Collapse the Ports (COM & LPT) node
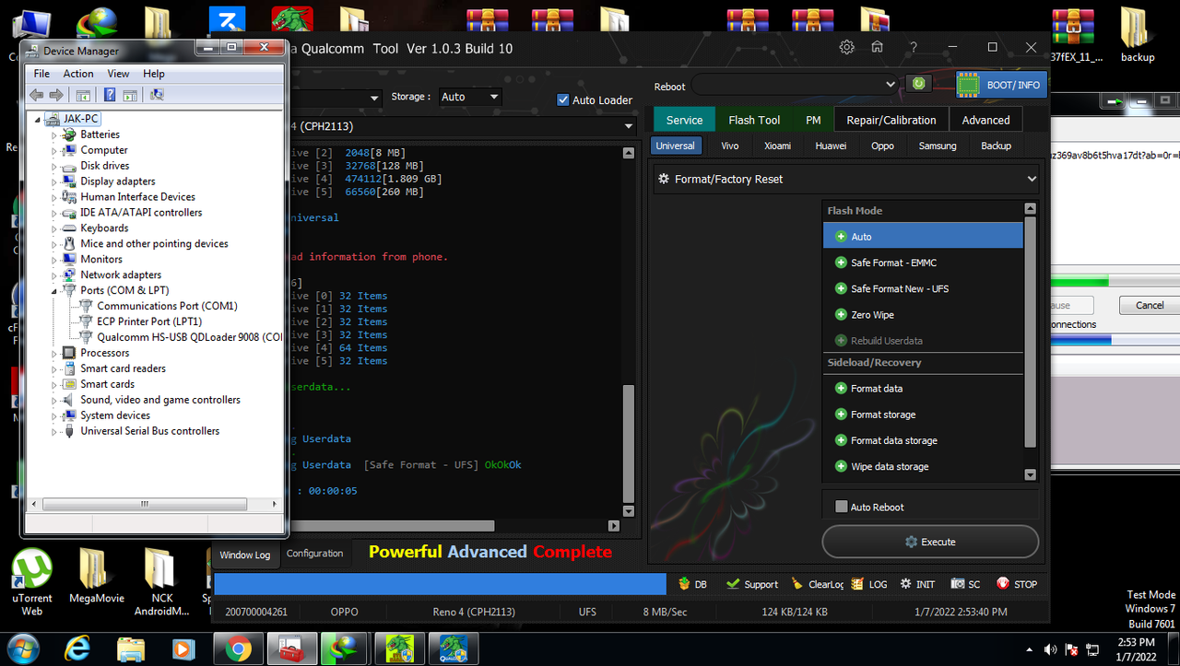The height and width of the screenshot is (666, 1180). [x=54, y=290]
